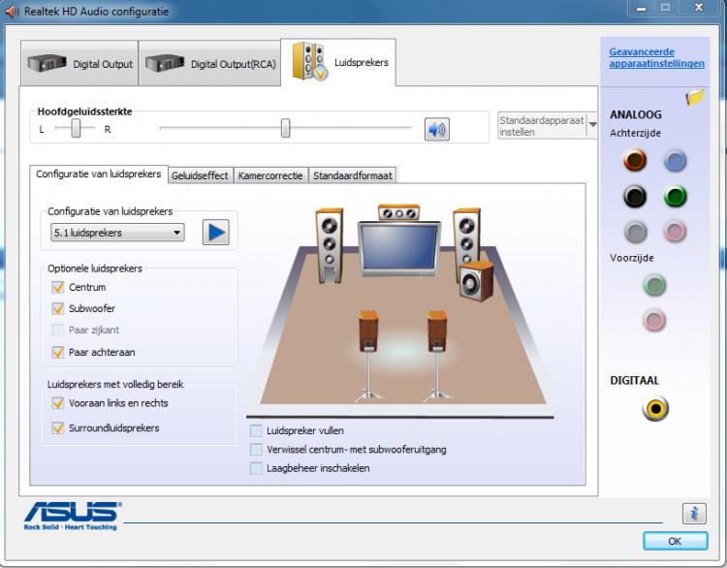Click the yellow digital coaxial jack
The height and width of the screenshot is (568, 727).
(x=655, y=408)
